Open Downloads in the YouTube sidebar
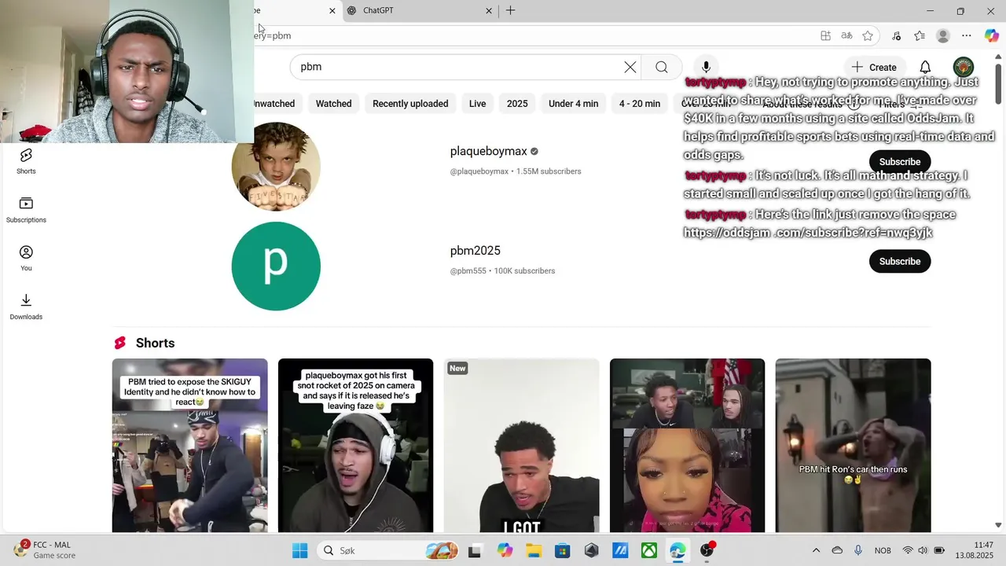 tap(26, 307)
